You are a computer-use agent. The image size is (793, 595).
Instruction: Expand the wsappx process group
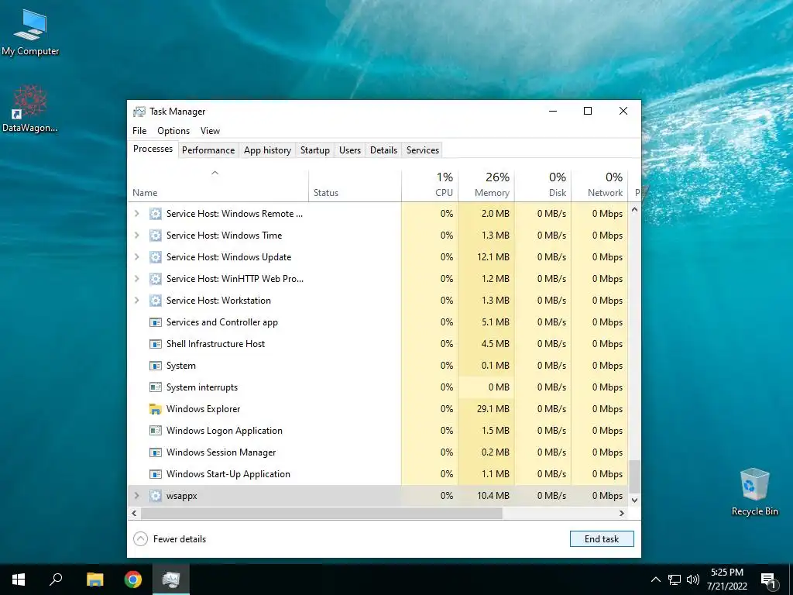coord(136,496)
